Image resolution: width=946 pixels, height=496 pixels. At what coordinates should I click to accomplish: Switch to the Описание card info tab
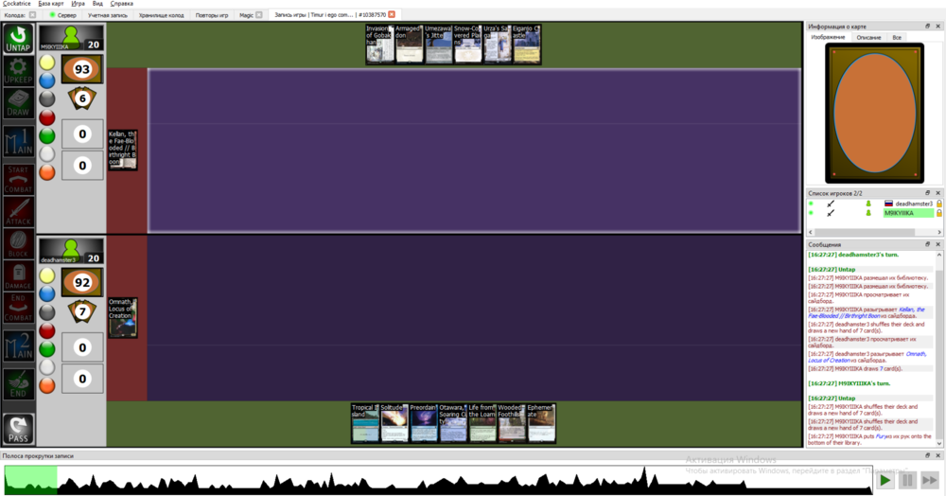(867, 37)
